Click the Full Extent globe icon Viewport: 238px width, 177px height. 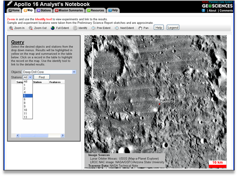(x=53, y=28)
